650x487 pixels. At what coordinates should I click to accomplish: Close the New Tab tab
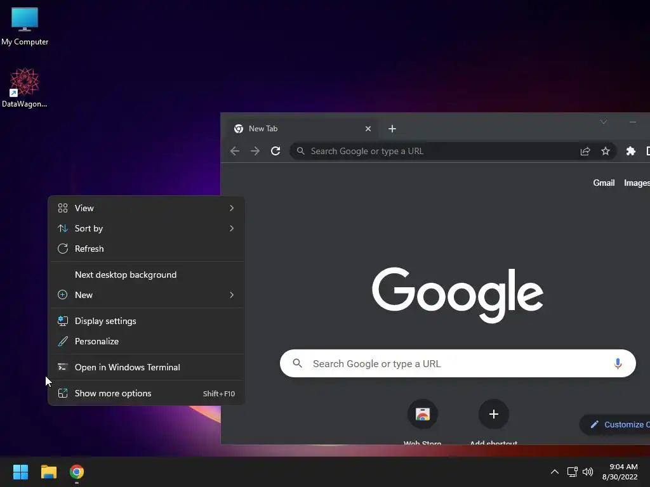coord(368,129)
